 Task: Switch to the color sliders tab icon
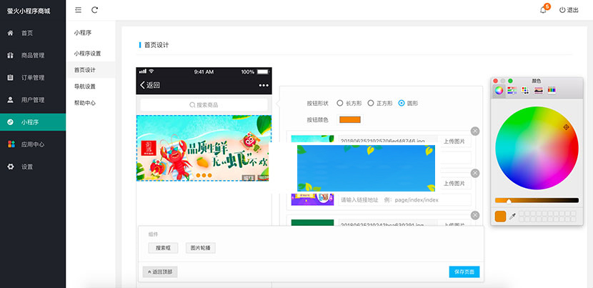click(512, 90)
